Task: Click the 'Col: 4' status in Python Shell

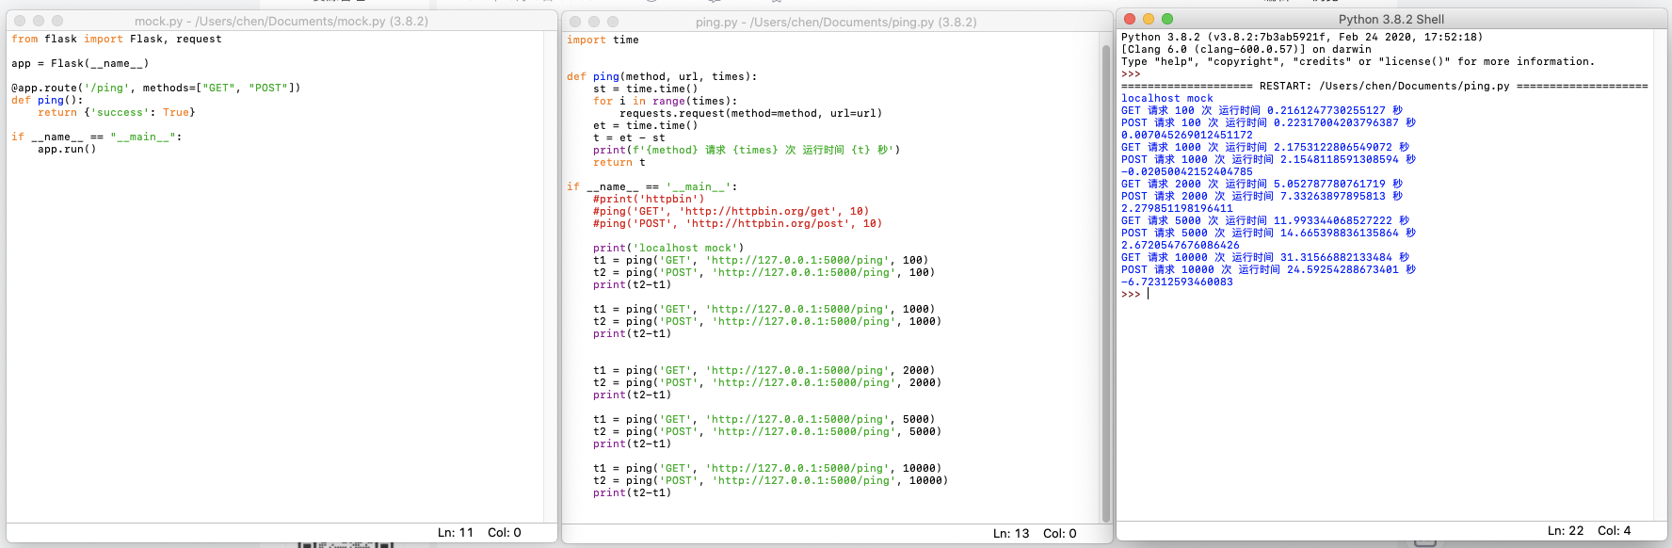Action: (1615, 531)
